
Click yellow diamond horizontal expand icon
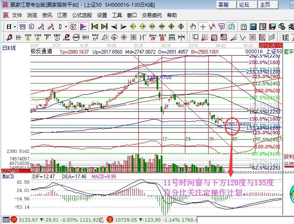[x=152, y=27]
